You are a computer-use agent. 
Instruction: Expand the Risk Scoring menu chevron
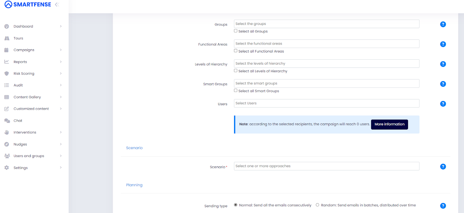tap(61, 74)
